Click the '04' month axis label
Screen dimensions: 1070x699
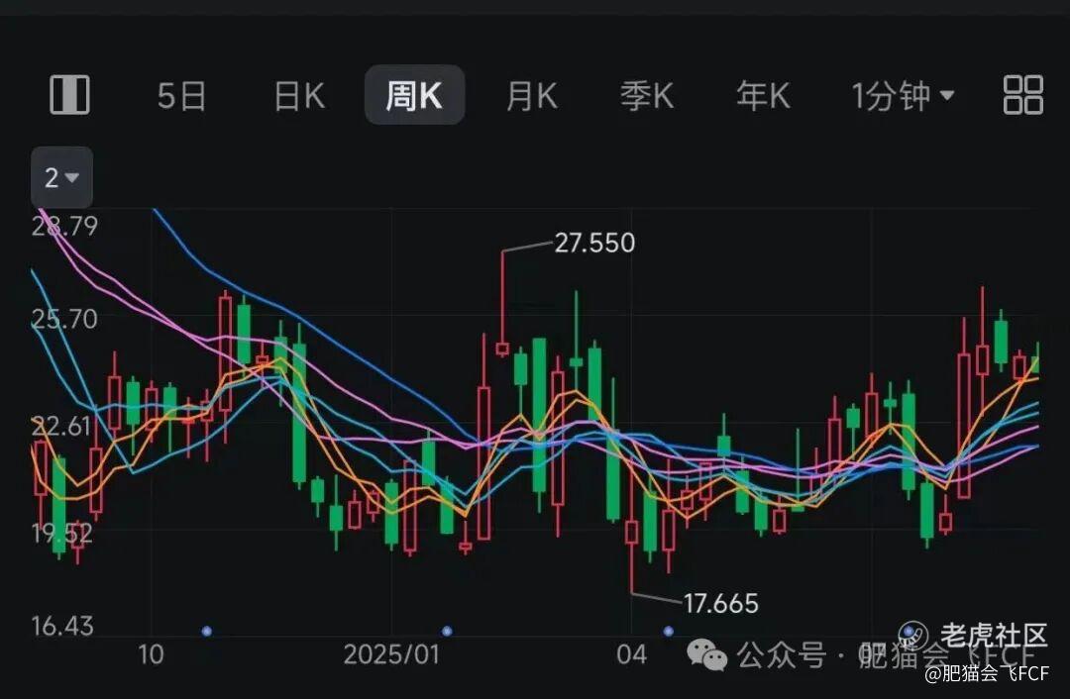pos(631,654)
